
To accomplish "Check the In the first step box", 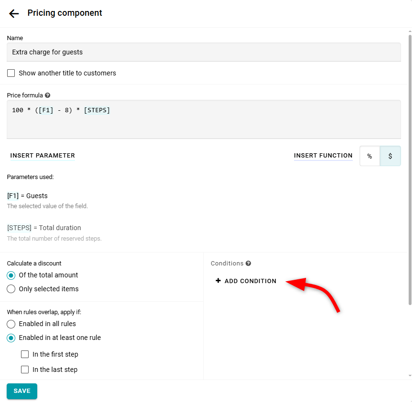I will tap(25, 354).
